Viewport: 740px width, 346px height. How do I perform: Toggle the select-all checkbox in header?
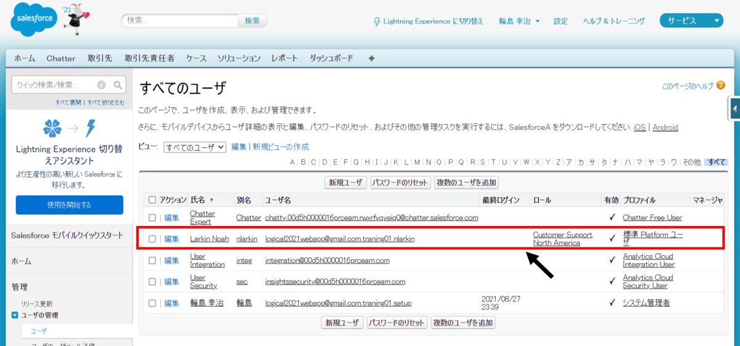click(152, 199)
